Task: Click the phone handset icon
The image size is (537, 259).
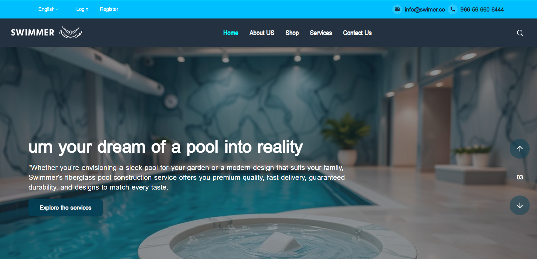Action: coord(453,9)
